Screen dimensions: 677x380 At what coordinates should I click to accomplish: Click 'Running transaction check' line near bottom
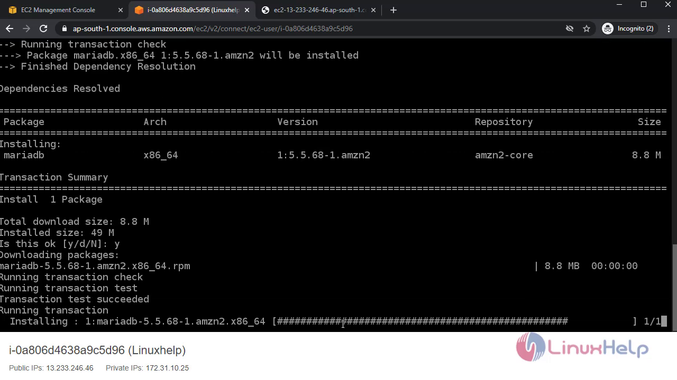pos(71,277)
